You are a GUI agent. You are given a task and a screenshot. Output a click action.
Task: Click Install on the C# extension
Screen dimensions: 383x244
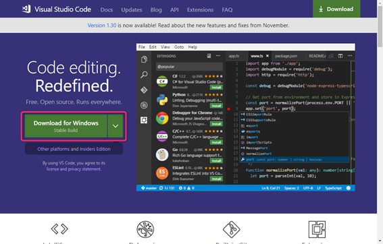click(216, 87)
